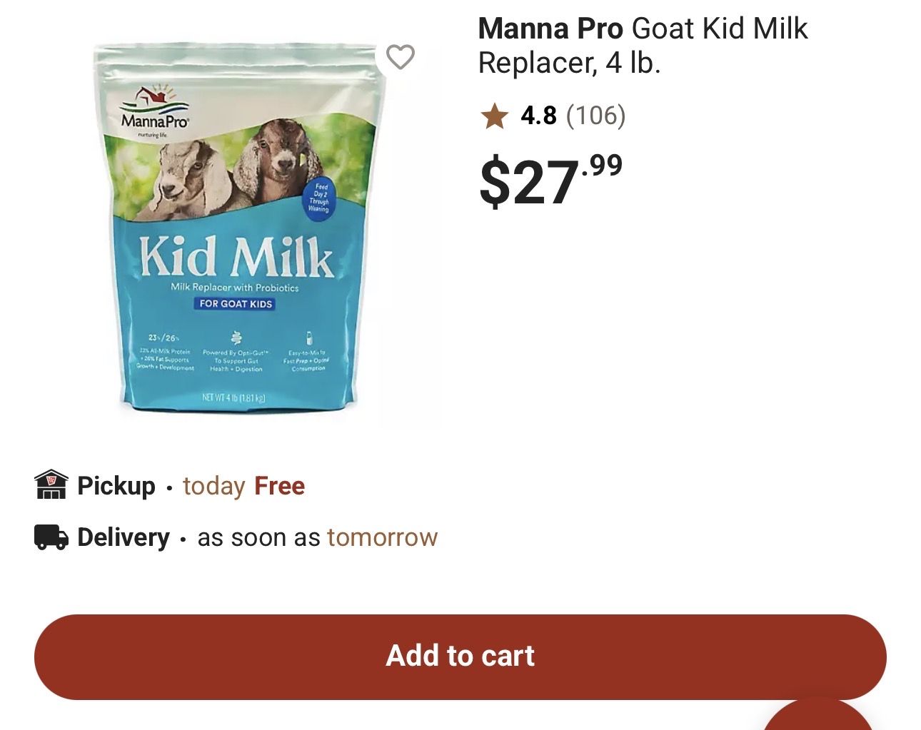Image resolution: width=921 pixels, height=730 pixels.
Task: Toggle the heart favorite icon
Action: point(400,57)
